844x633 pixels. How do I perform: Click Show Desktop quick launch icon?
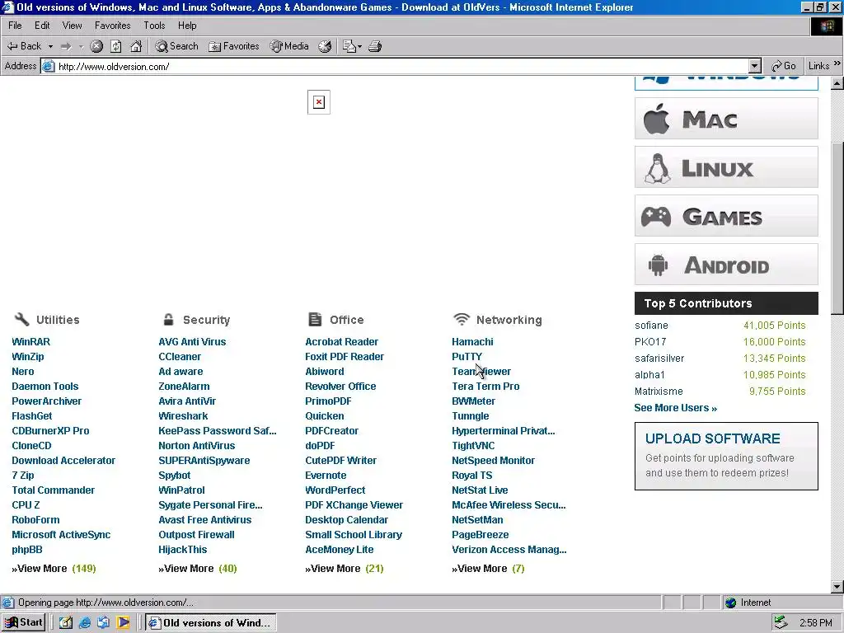tap(66, 623)
